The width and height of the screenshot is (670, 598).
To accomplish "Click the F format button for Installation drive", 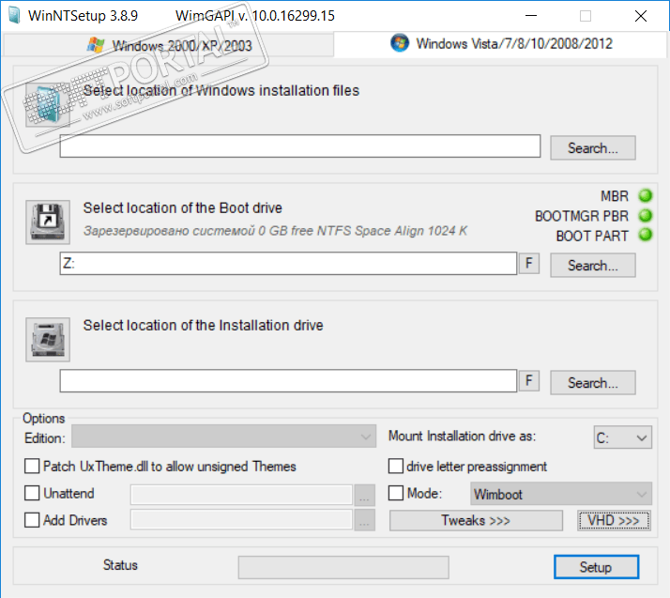I will point(529,380).
